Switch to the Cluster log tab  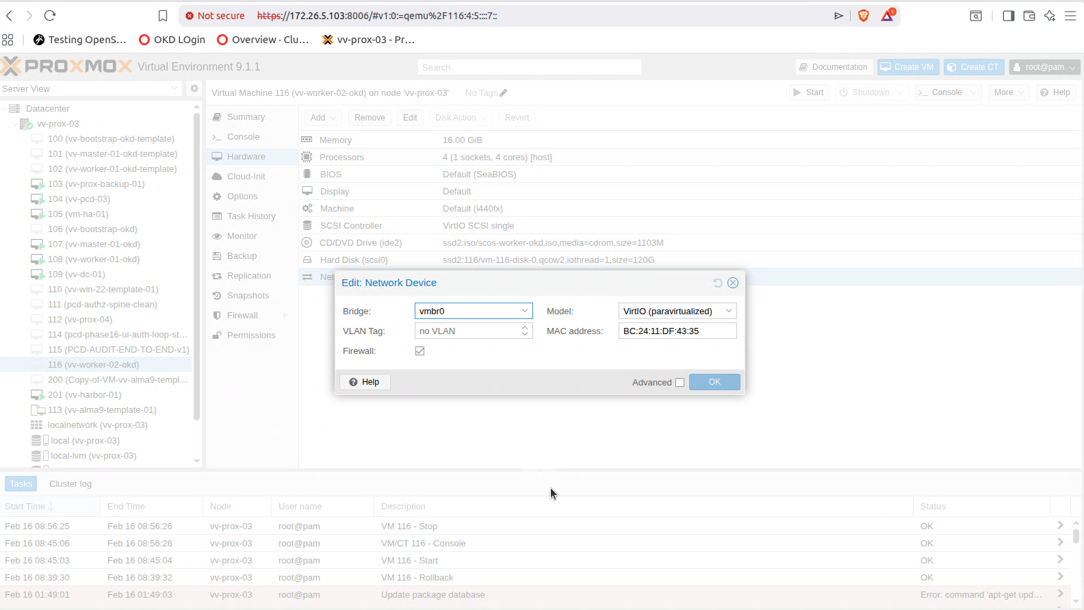70,484
